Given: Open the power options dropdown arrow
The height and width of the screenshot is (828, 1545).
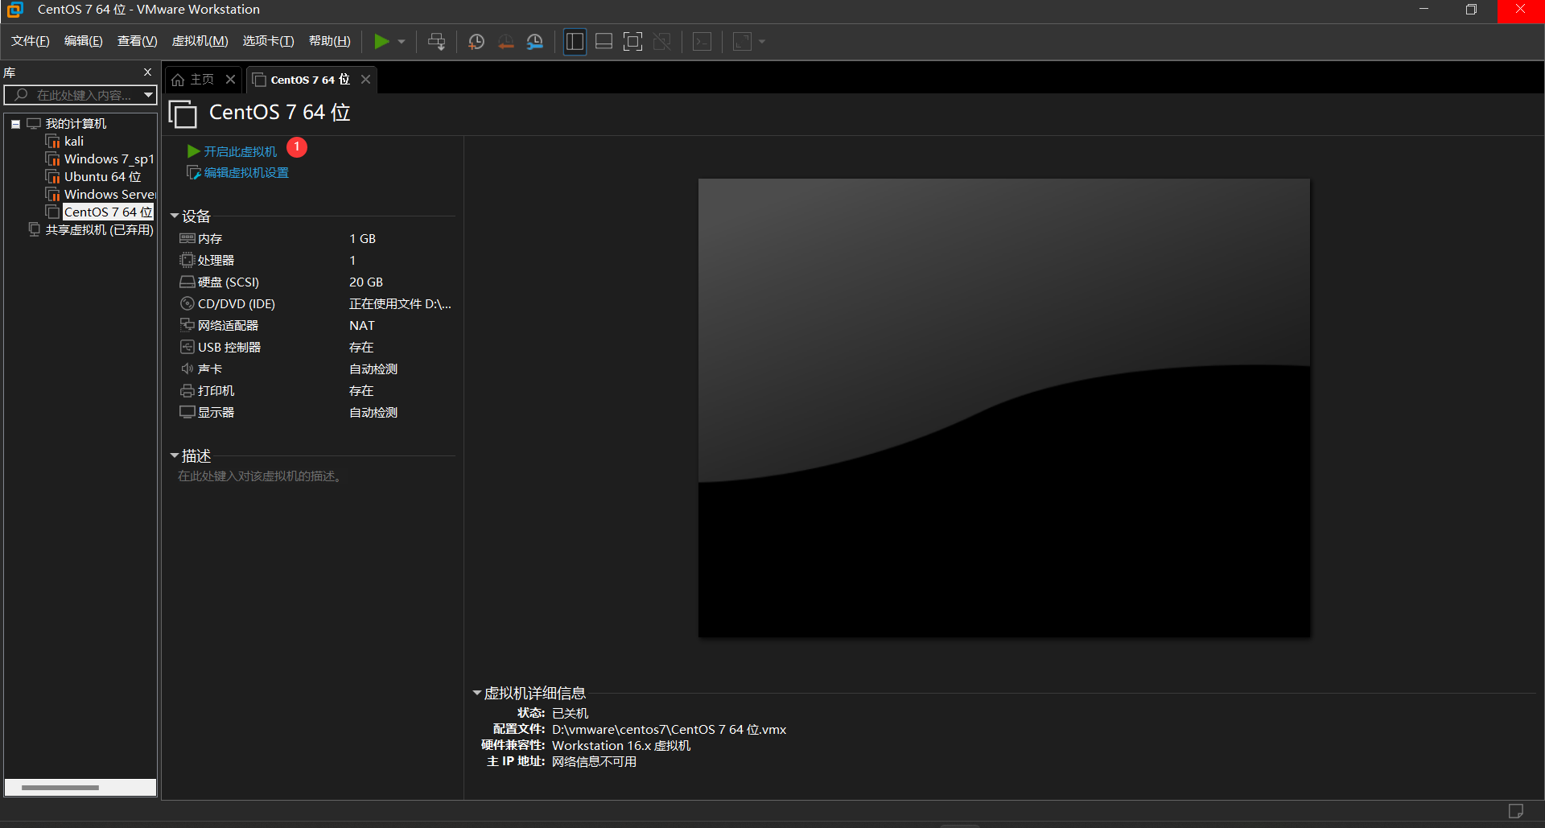Looking at the screenshot, I should (x=402, y=42).
